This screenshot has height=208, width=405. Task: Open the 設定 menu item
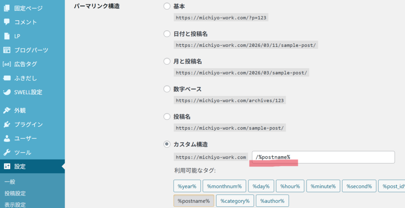pos(32,166)
